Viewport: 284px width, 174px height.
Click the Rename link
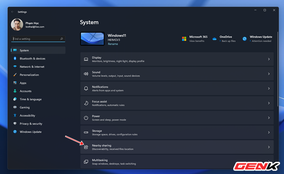(x=113, y=44)
